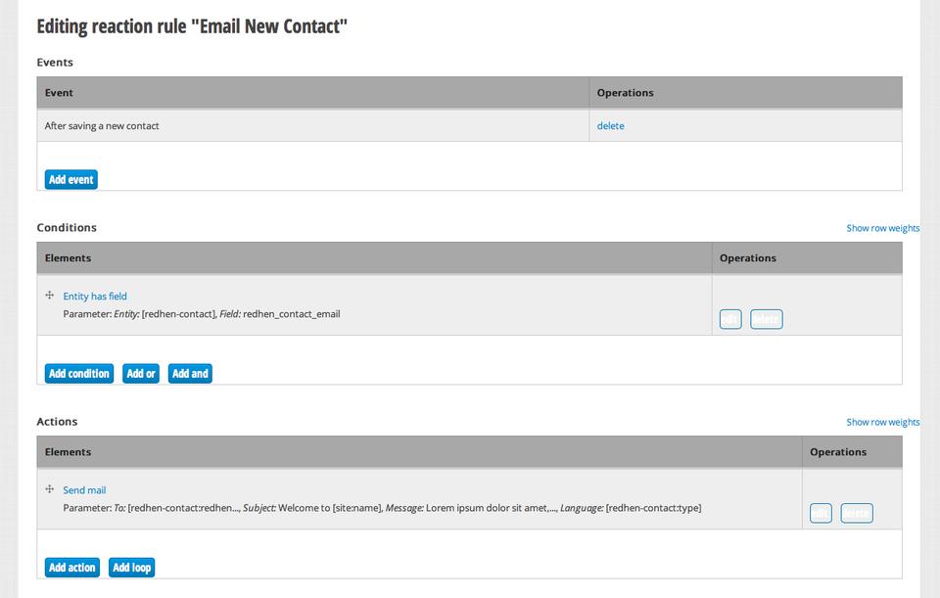The width and height of the screenshot is (940, 598).
Task: Delete the Entity has field condition
Action: (766, 319)
